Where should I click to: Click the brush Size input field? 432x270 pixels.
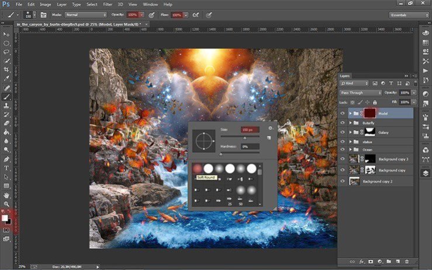click(250, 129)
